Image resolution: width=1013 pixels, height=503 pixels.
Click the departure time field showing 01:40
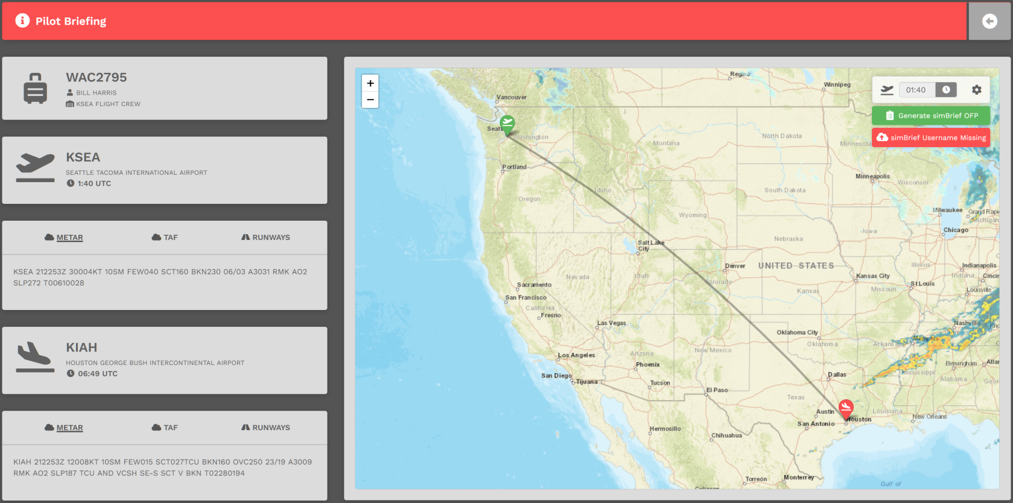click(x=917, y=90)
